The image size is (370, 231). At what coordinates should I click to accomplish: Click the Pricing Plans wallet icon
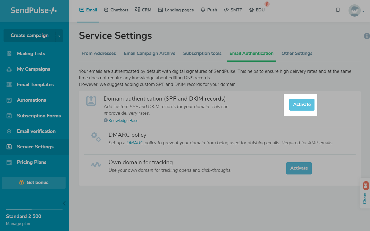(9, 162)
